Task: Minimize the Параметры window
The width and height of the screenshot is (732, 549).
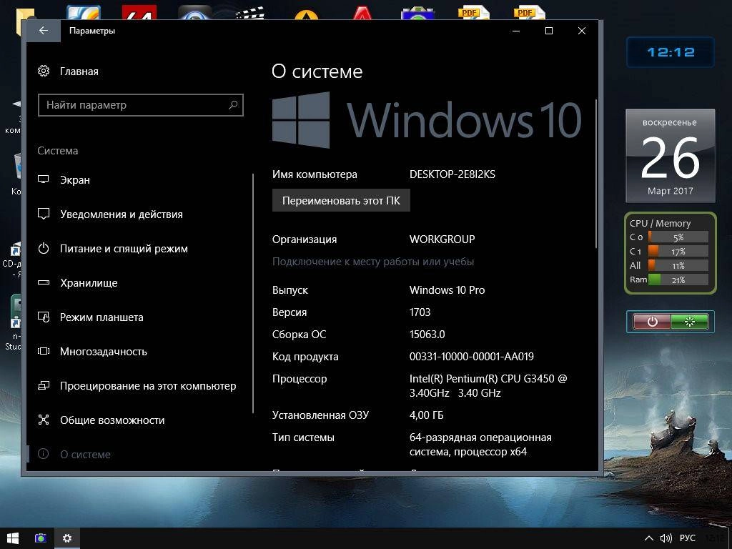Action: click(x=516, y=31)
